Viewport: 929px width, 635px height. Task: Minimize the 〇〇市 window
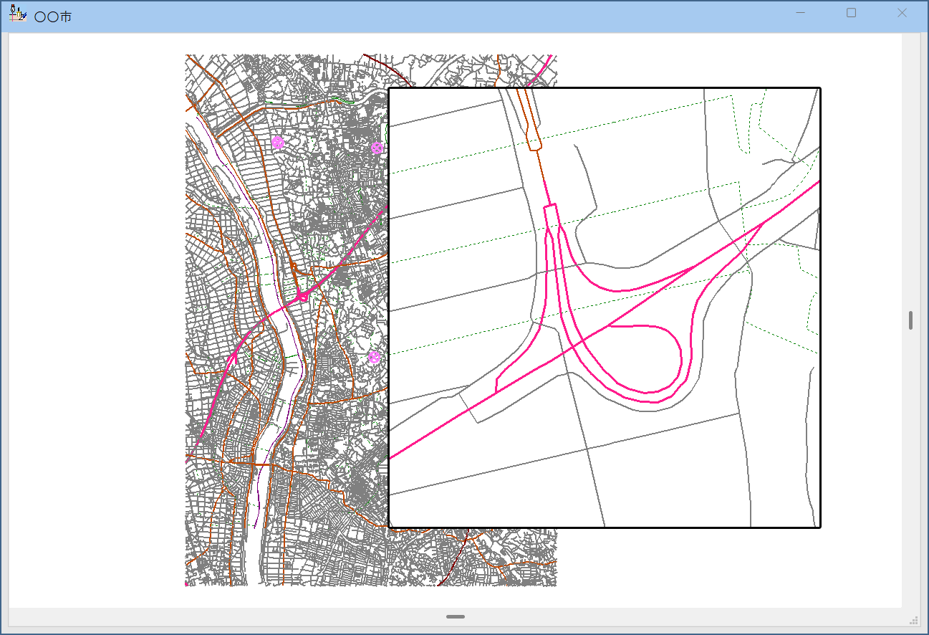pyautogui.click(x=801, y=13)
